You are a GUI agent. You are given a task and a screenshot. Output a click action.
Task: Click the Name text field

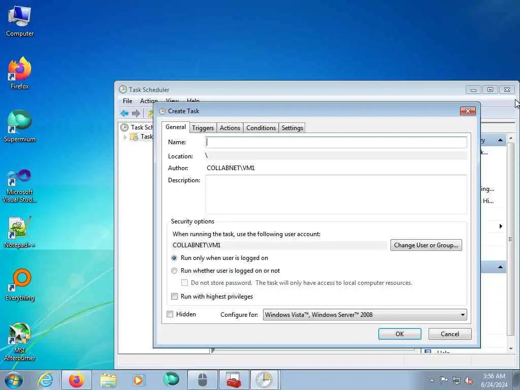tap(336, 142)
